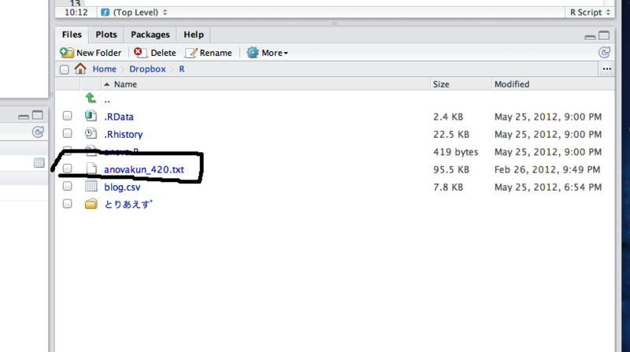630x352 pixels.
Task: Navigate to Home in breadcrumb
Action: point(105,69)
